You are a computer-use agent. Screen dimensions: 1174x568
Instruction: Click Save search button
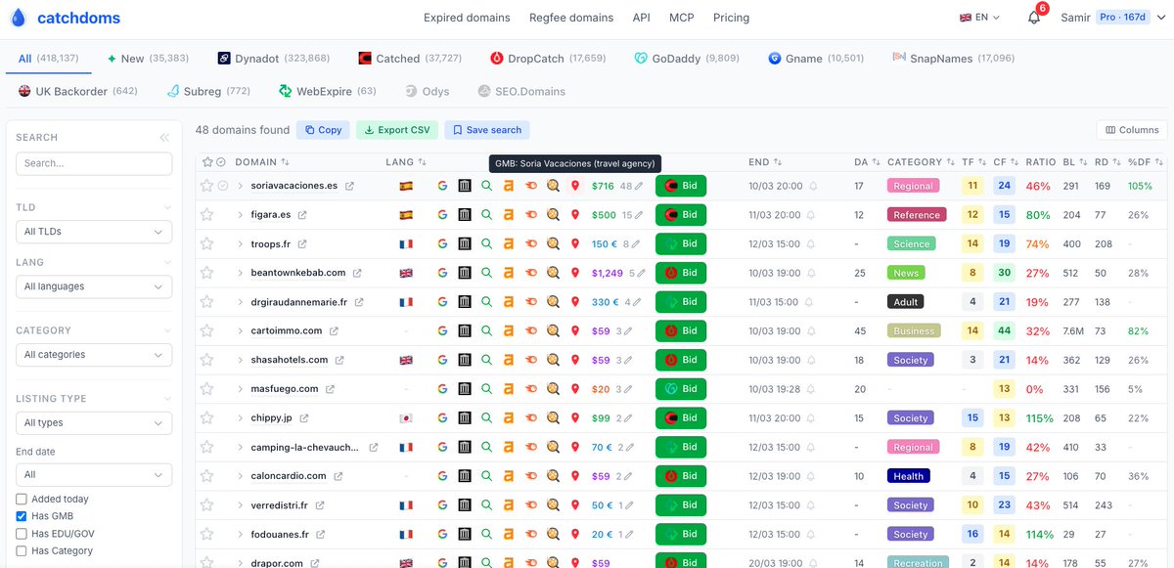[x=486, y=130]
